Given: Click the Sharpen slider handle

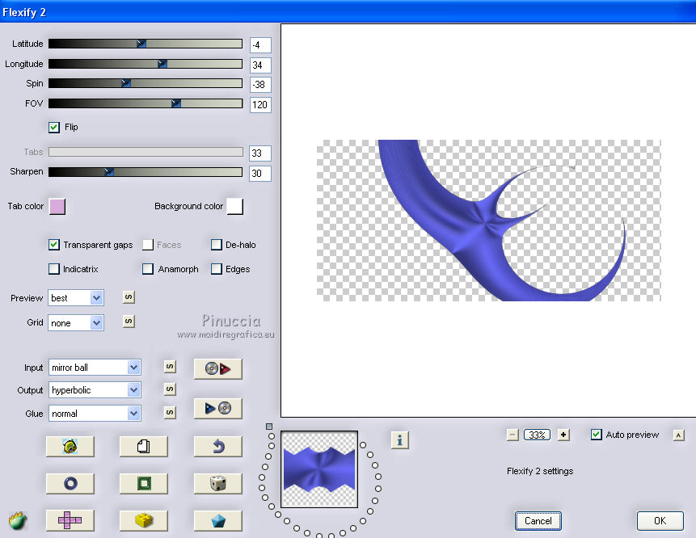Looking at the screenshot, I should click(x=109, y=171).
